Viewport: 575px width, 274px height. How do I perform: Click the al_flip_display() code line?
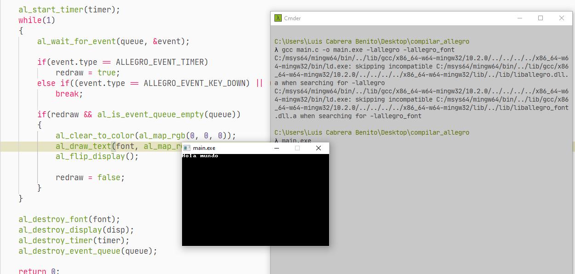click(x=97, y=156)
